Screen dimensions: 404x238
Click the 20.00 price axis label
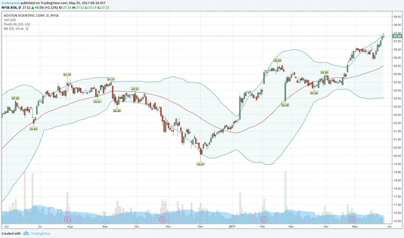pyautogui.click(x=397, y=156)
